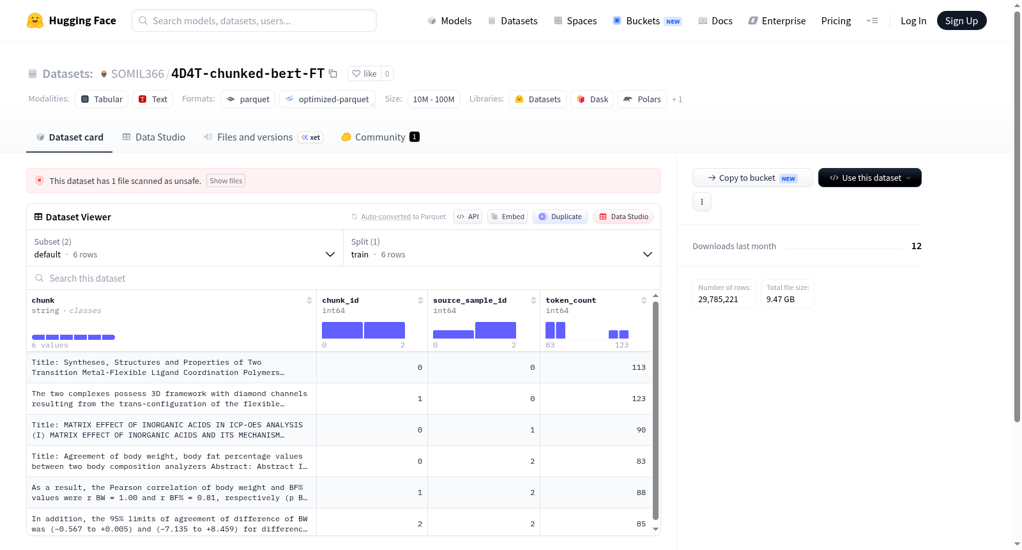
Task: Sort the chunk column using its sort icon
Action: 309,300
